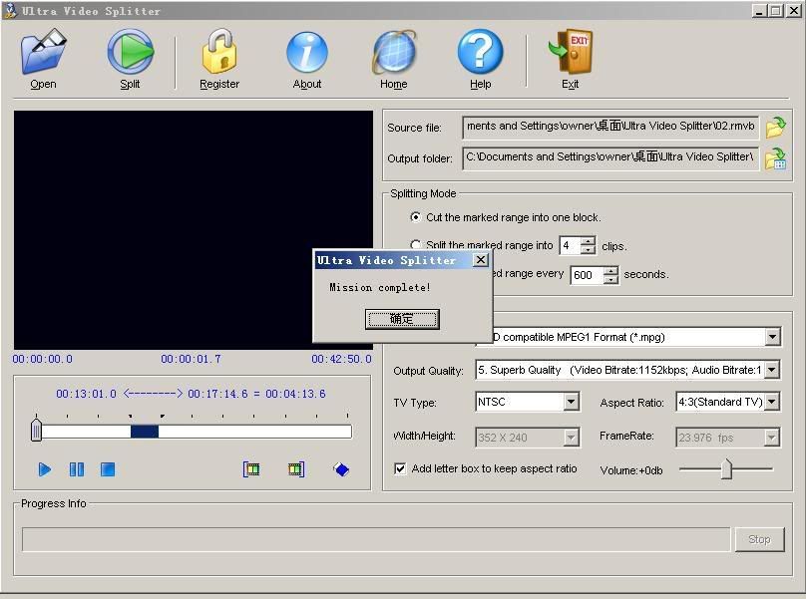
Task: Click the blue diamond reset marks icon
Action: (x=341, y=469)
